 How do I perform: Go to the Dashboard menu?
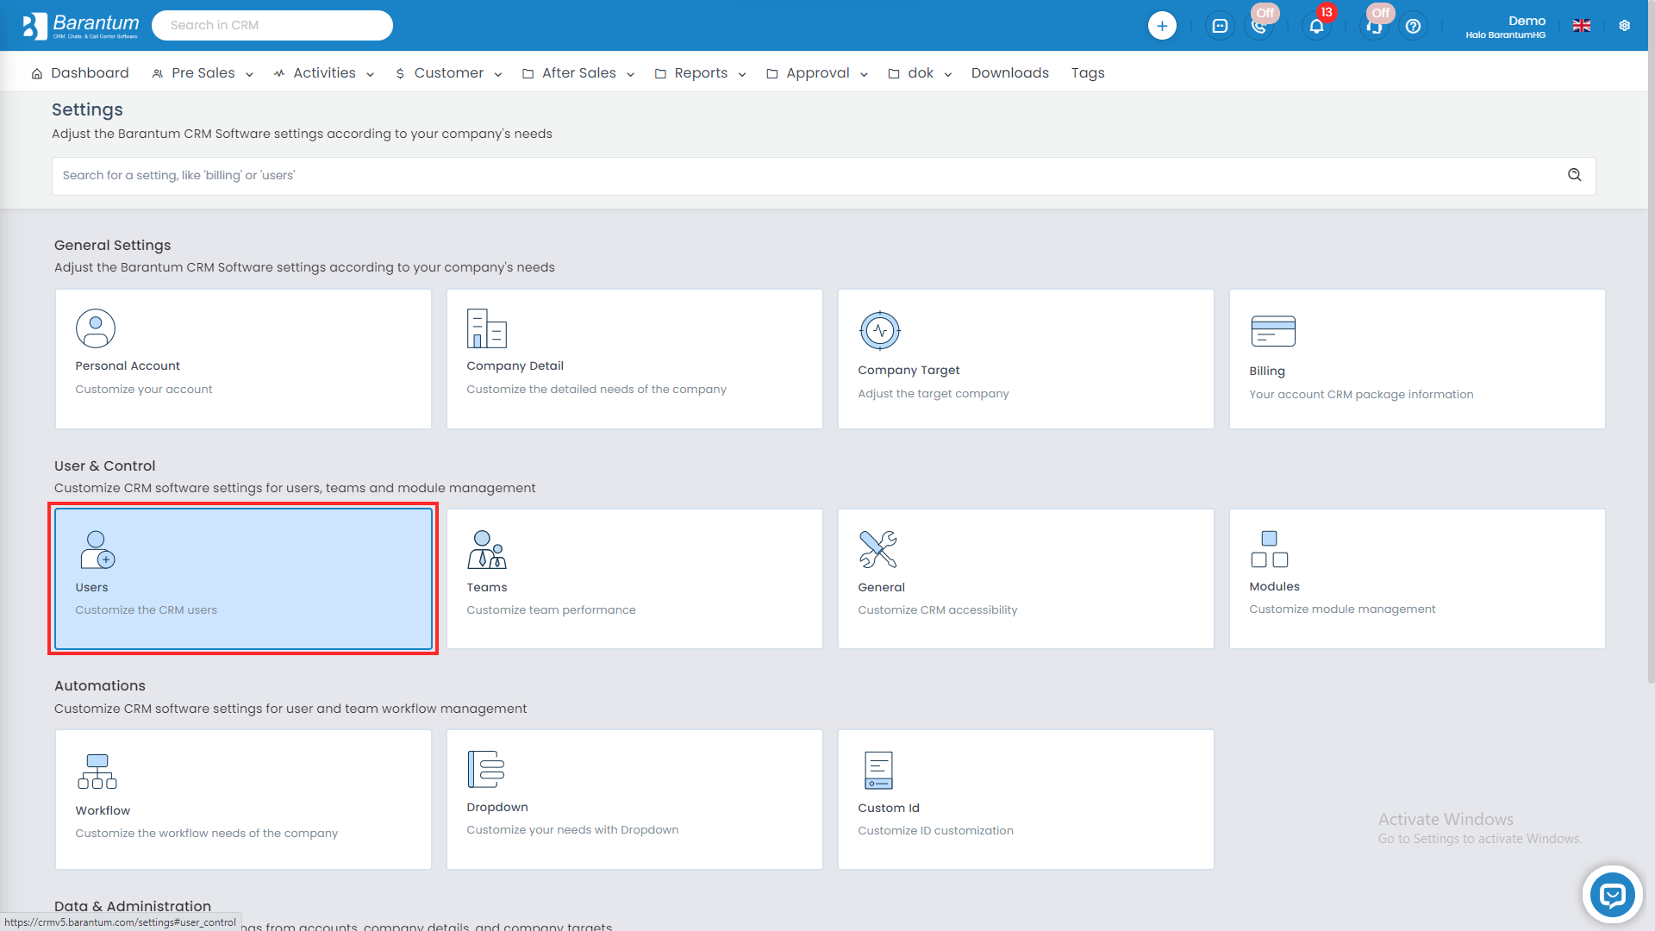click(x=80, y=73)
